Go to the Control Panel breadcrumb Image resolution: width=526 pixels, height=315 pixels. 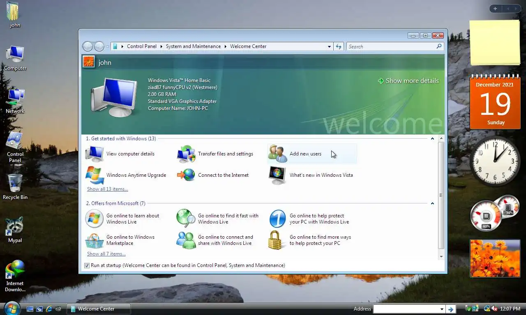142,46
